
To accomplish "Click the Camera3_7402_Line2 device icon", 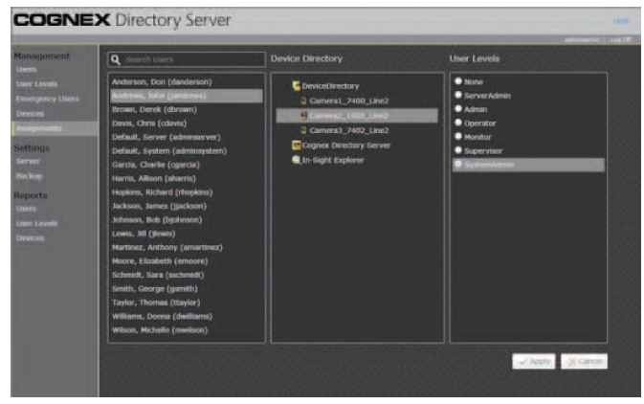I will pyautogui.click(x=303, y=130).
